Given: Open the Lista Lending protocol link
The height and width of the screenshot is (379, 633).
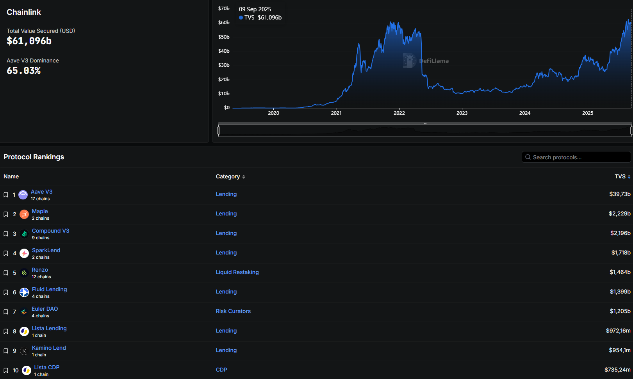Looking at the screenshot, I should click(x=49, y=328).
